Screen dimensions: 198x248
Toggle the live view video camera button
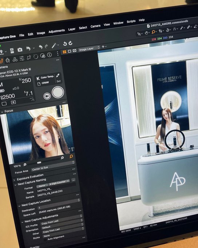coord(47,96)
